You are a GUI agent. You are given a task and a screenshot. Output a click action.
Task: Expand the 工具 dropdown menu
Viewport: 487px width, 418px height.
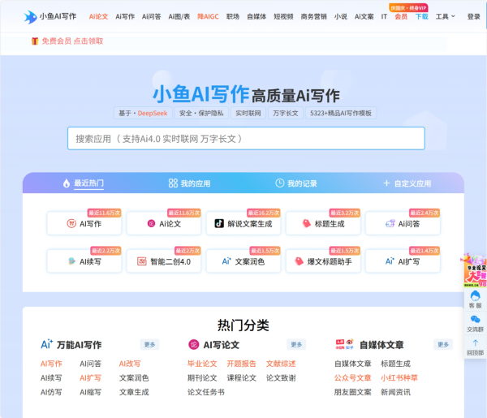445,16
